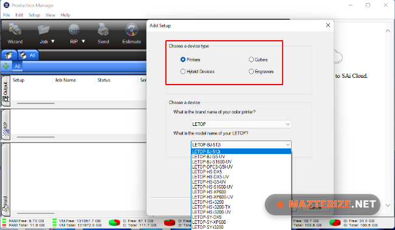Screen dimensions: 395x230
Task: Open the Help menu
Action: [65, 15]
